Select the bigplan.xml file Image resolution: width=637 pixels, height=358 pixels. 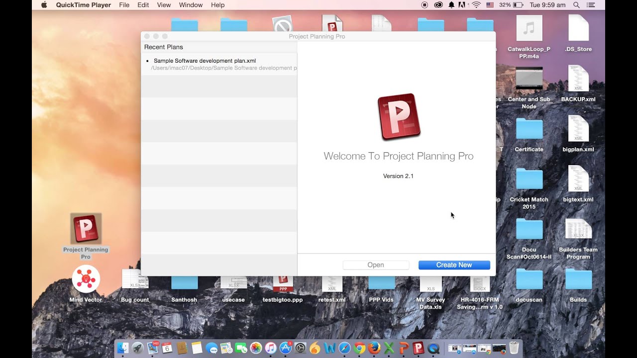tap(578, 134)
